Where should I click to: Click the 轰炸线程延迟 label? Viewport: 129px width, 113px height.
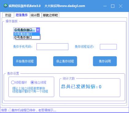84,47
